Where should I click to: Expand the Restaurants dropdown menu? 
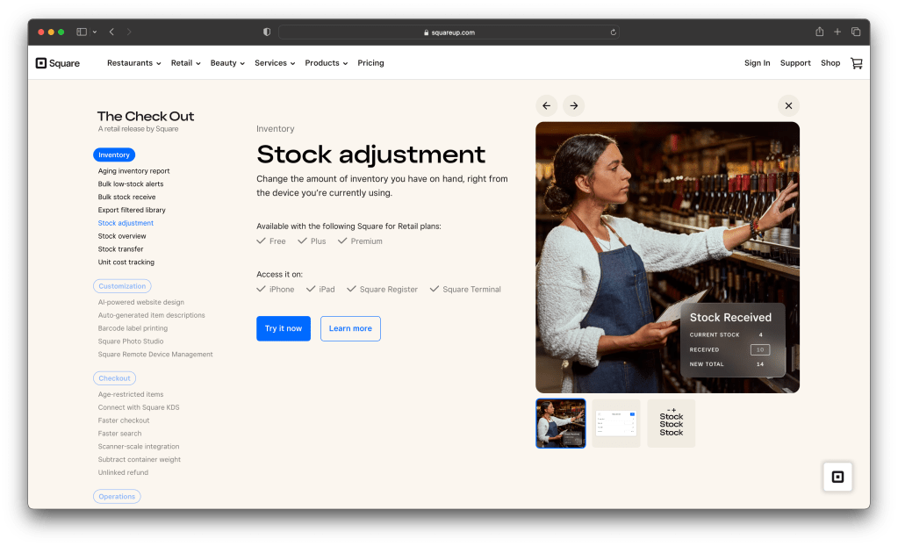134,63
